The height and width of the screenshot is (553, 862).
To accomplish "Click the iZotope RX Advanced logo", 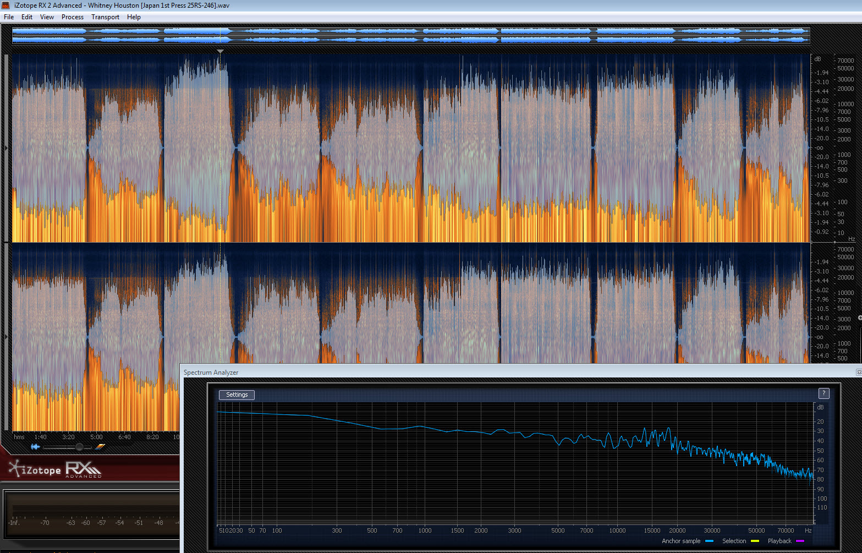I will click(55, 469).
